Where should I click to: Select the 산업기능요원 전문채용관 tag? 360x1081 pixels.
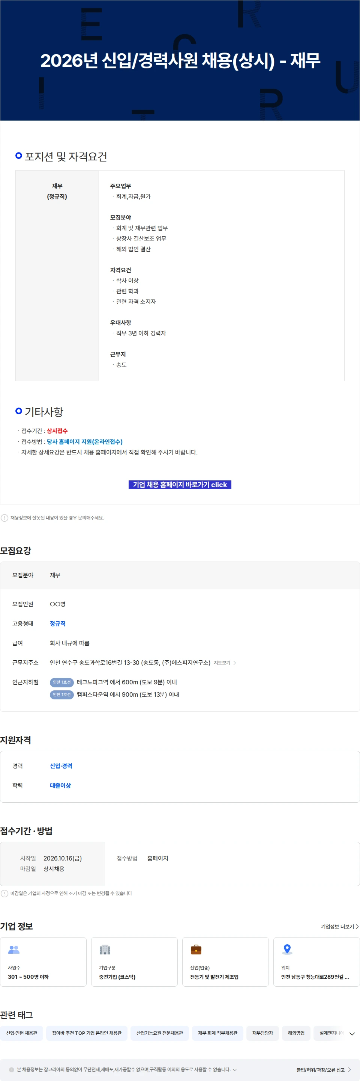click(x=160, y=1033)
